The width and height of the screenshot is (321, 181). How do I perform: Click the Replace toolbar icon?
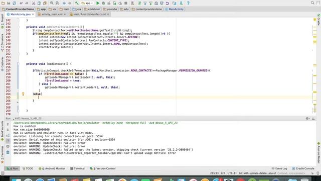57,3
